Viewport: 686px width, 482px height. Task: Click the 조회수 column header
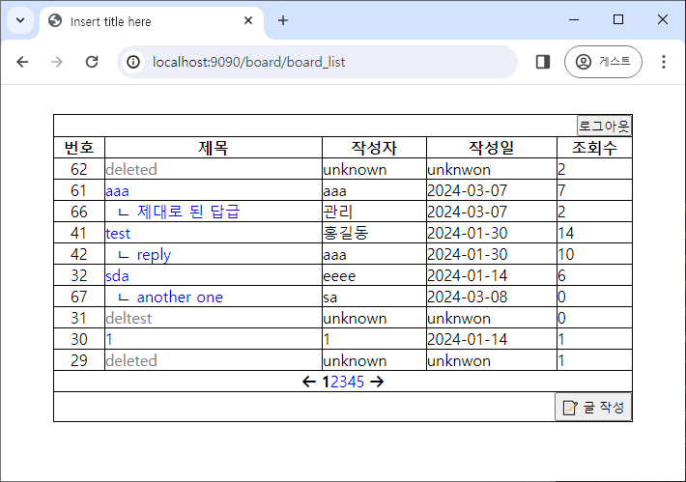[x=594, y=148]
